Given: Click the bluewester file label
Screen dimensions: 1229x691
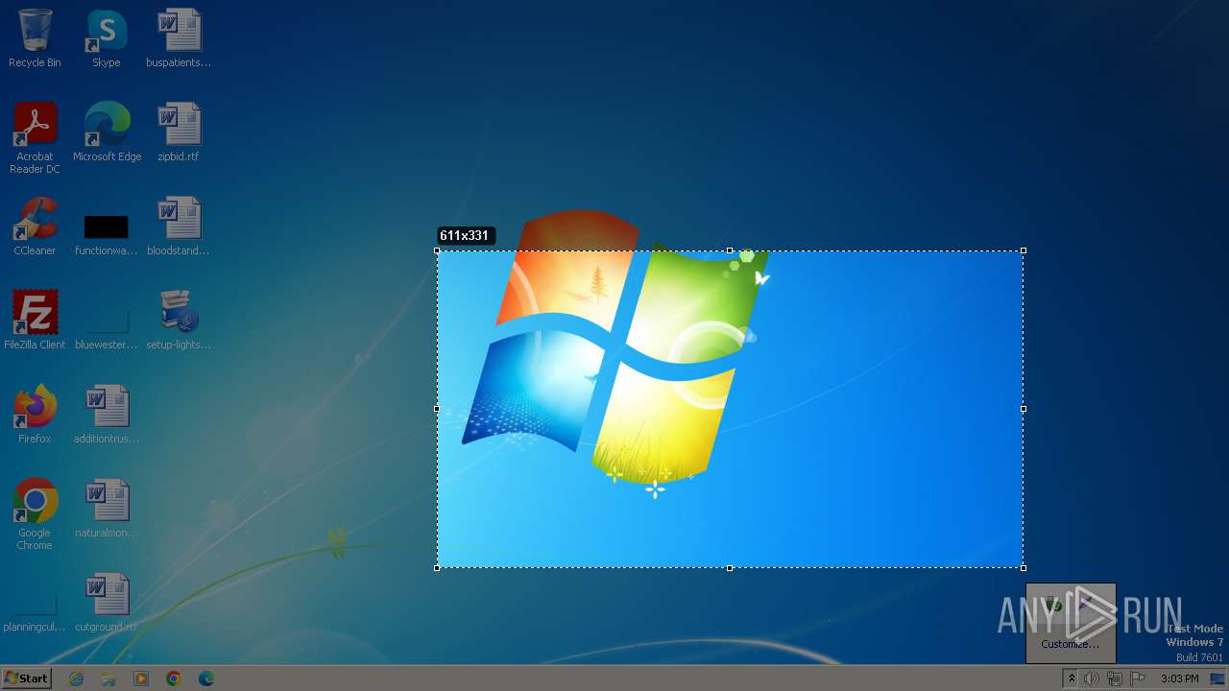Looking at the screenshot, I should tap(106, 345).
